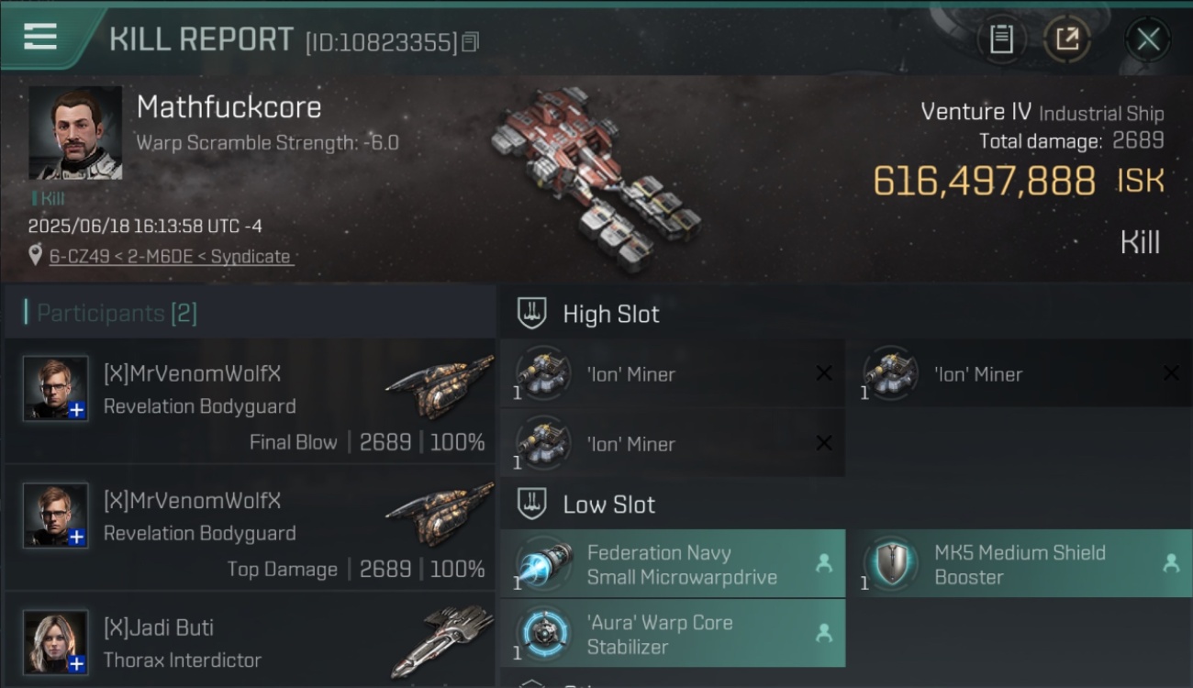Click the High Slot shield icon
Screen dimensions: 1193x688
(x=532, y=314)
